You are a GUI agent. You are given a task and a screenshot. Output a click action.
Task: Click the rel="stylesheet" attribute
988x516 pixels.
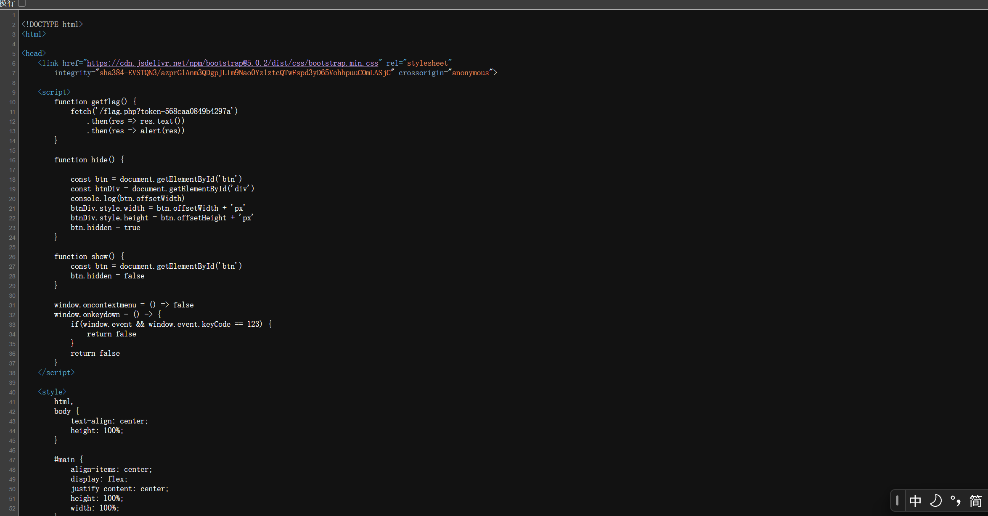(419, 63)
